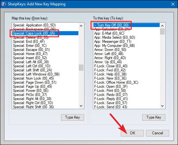
Task: Select Special: End (E0_4F)
Action: (45, 42)
